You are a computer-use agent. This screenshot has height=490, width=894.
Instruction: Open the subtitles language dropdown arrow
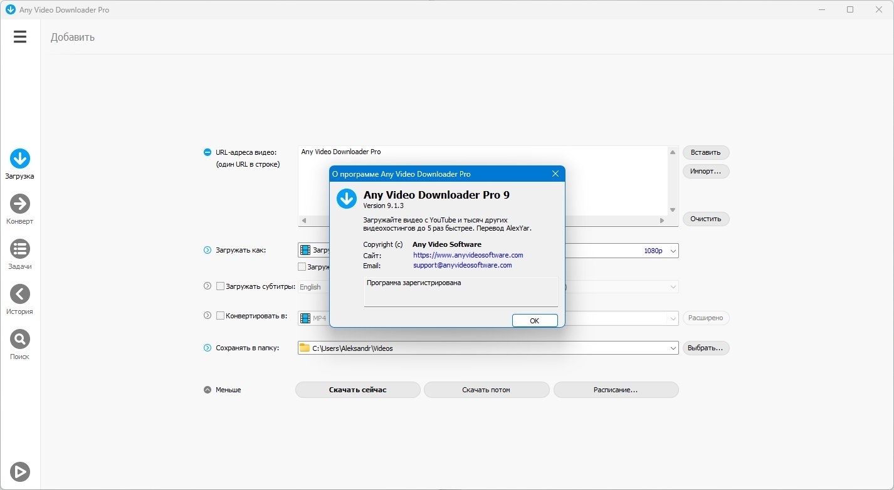(673, 287)
